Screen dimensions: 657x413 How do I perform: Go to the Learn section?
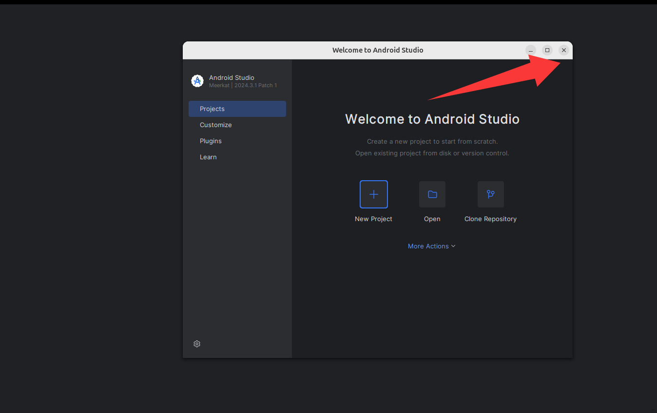[x=208, y=157]
